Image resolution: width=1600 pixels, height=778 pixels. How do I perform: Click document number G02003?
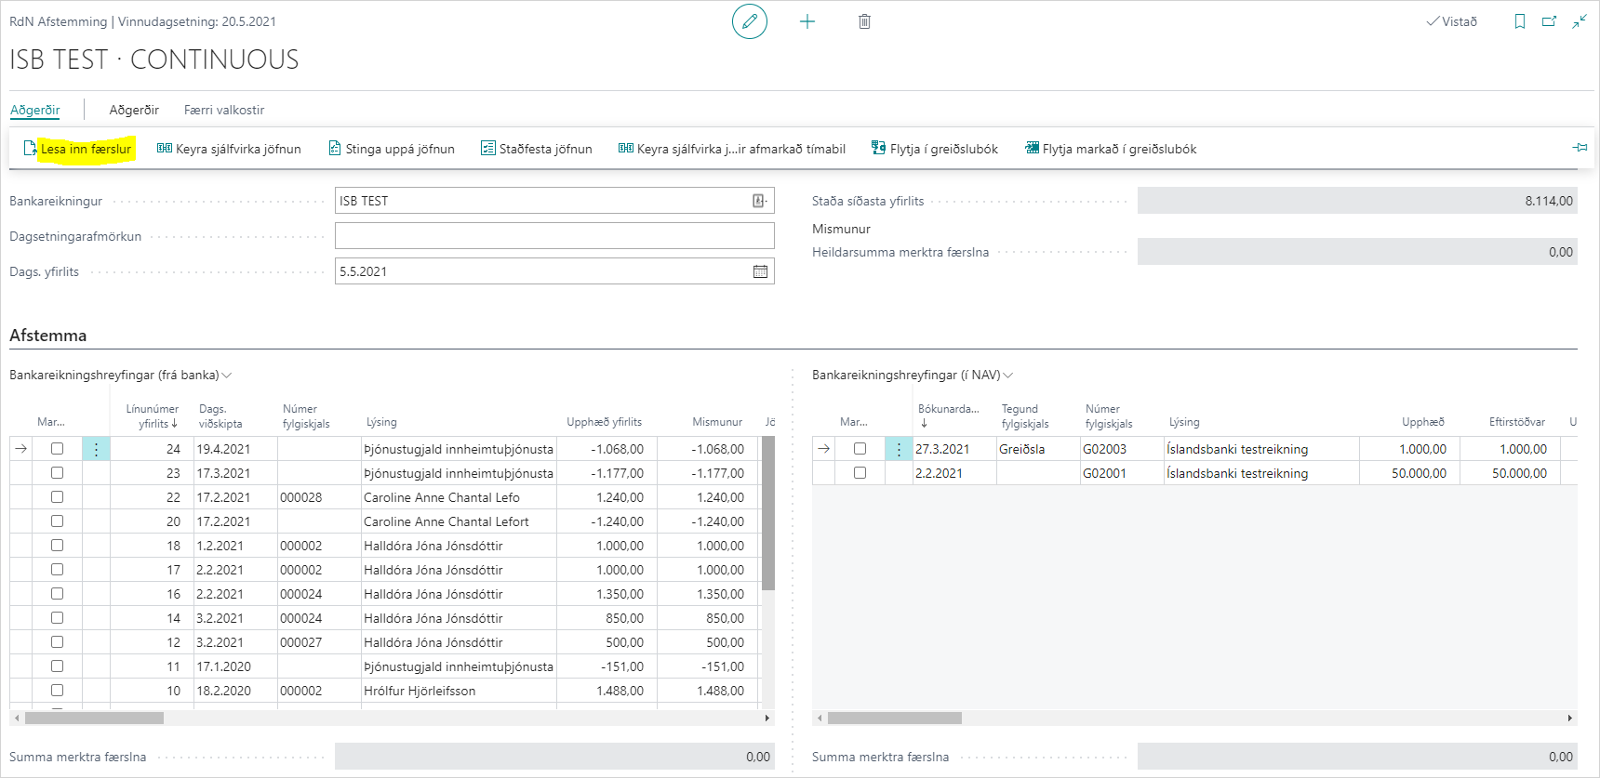1104,449
